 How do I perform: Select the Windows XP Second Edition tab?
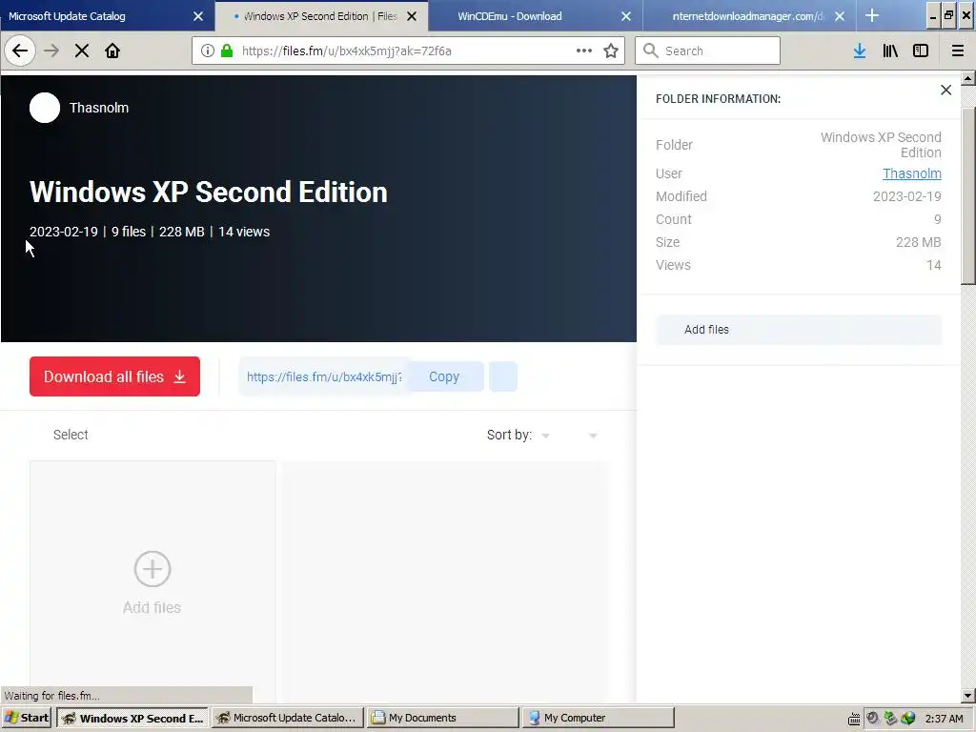point(319,16)
